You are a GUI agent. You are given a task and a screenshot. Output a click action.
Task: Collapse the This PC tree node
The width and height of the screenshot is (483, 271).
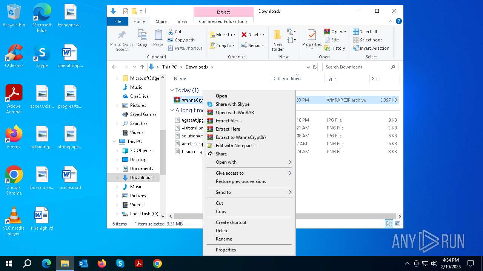(x=114, y=142)
